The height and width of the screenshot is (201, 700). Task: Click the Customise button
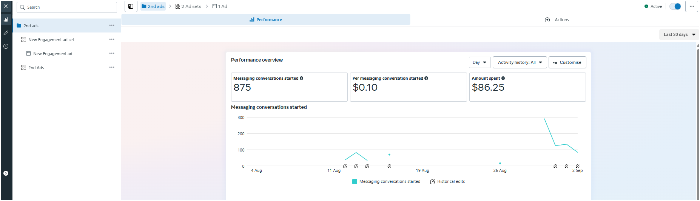(x=567, y=62)
